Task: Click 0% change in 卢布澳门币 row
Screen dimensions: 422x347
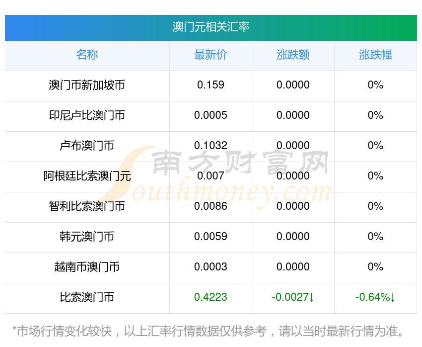Action: click(x=375, y=146)
